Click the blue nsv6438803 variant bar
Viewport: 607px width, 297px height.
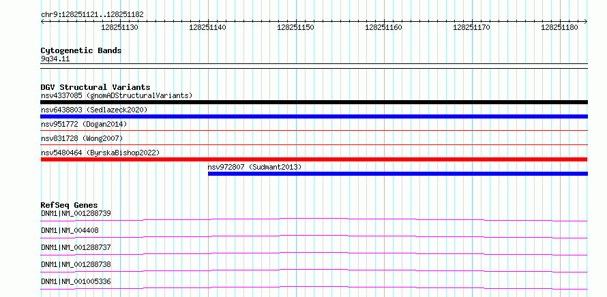pos(314,116)
